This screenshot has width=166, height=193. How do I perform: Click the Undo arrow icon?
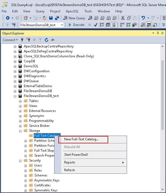(143, 18)
